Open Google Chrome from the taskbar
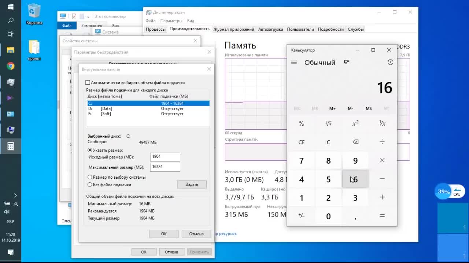This screenshot has height=263, width=469. 11,66
